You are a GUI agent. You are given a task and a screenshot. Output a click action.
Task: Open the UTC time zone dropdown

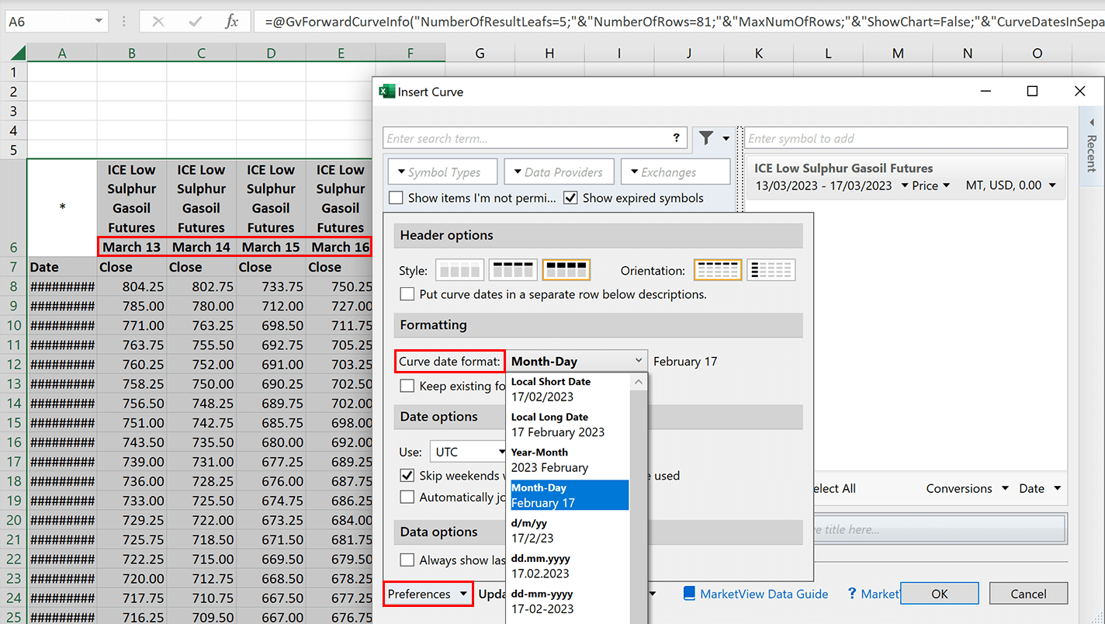(x=469, y=452)
